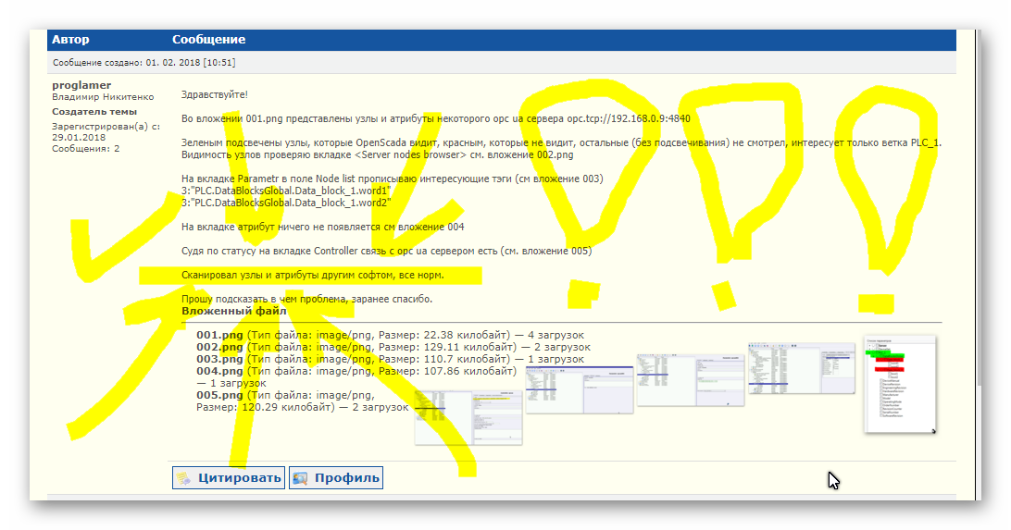Open the thumbnail left of the tree image

(x=801, y=369)
